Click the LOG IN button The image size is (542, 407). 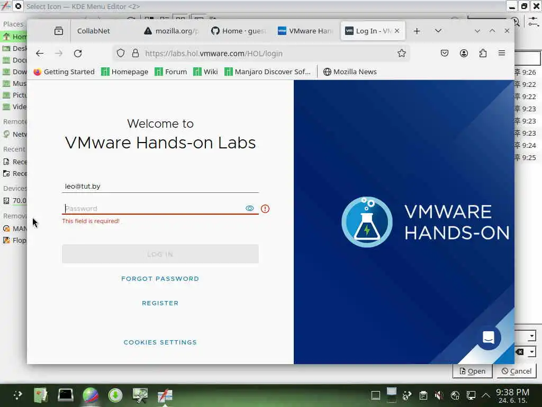tap(160, 254)
